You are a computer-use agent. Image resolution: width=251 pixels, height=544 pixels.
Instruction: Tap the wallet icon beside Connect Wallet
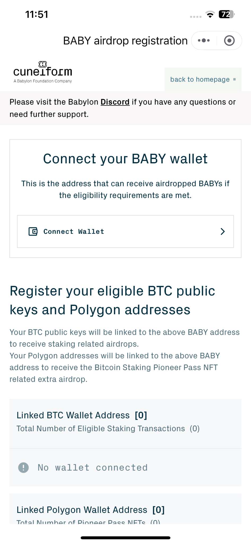(33, 232)
